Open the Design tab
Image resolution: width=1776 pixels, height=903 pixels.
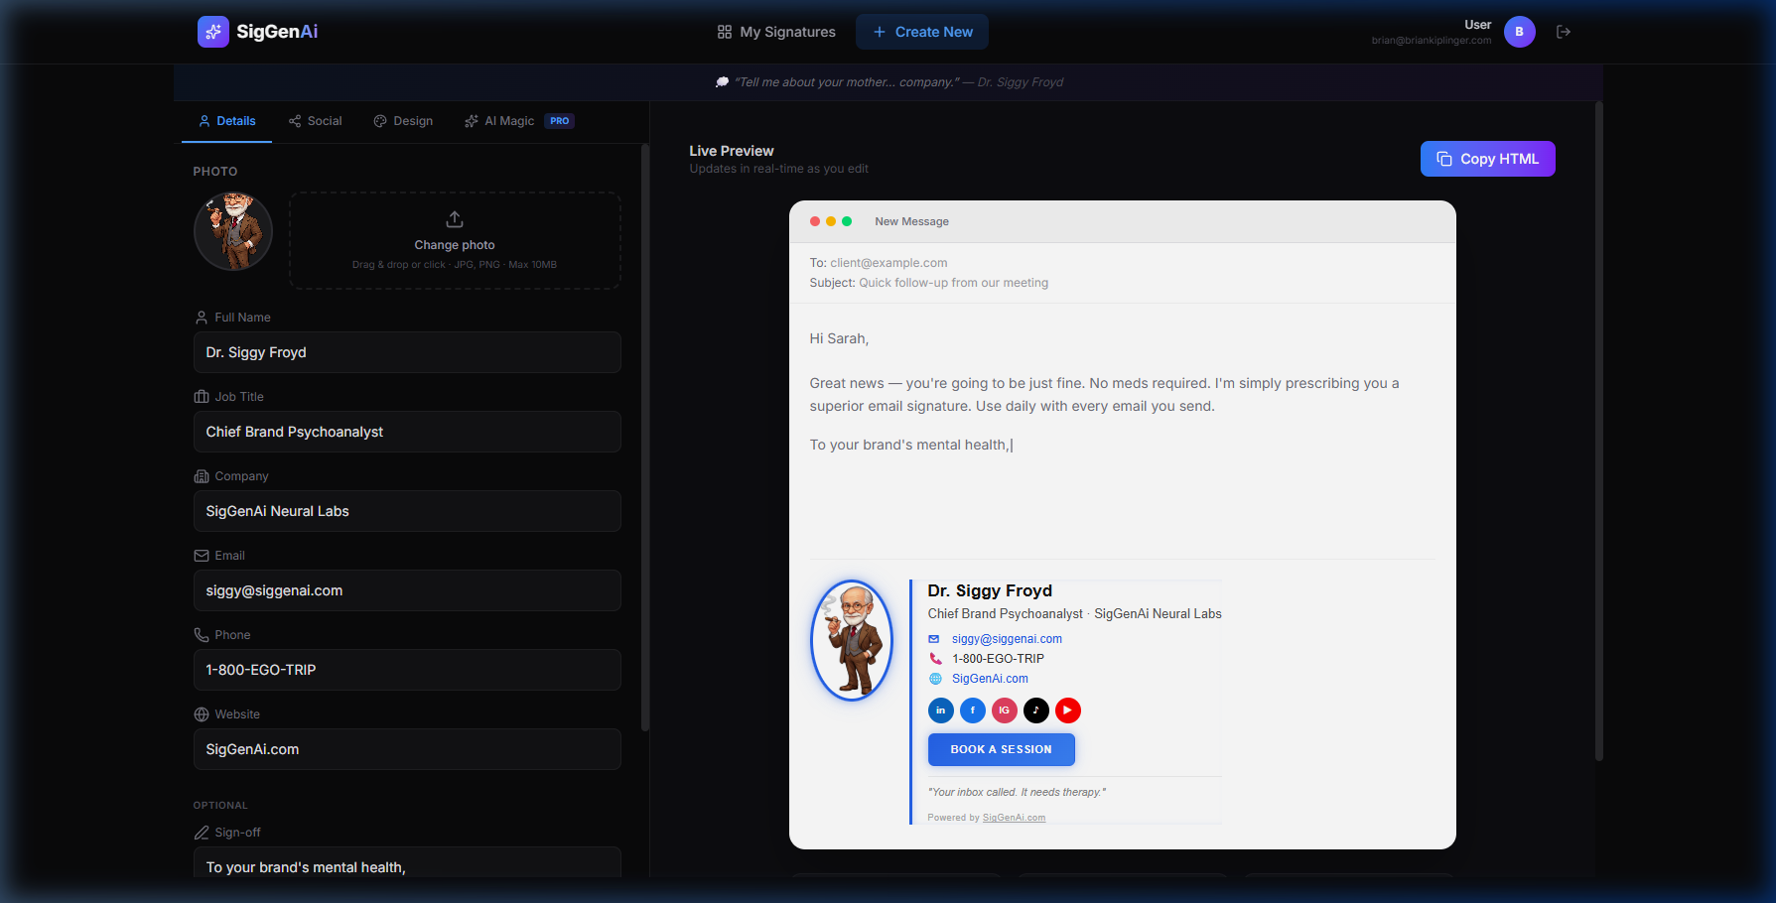[x=403, y=120]
